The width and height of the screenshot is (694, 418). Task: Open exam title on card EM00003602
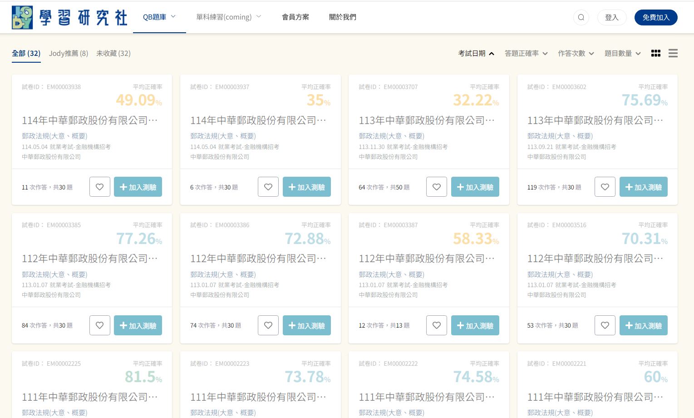(x=595, y=120)
